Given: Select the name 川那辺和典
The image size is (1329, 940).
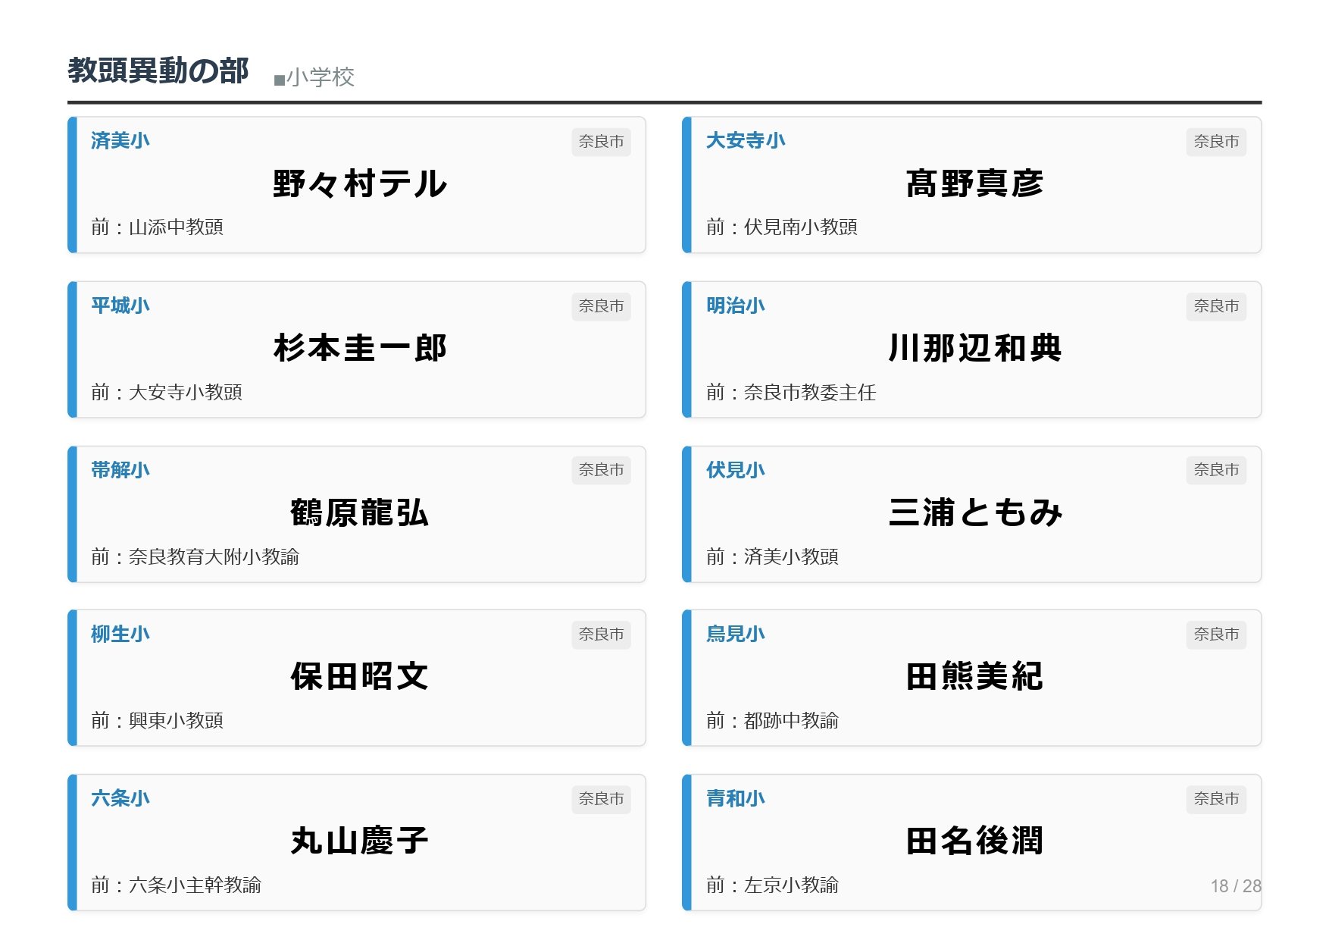Looking at the screenshot, I should point(974,349).
